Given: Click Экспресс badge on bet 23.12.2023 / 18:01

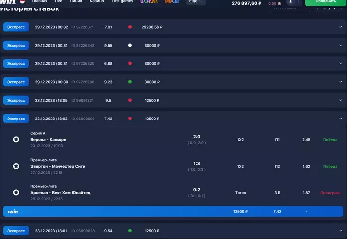Looking at the screenshot, I should pos(16,231).
